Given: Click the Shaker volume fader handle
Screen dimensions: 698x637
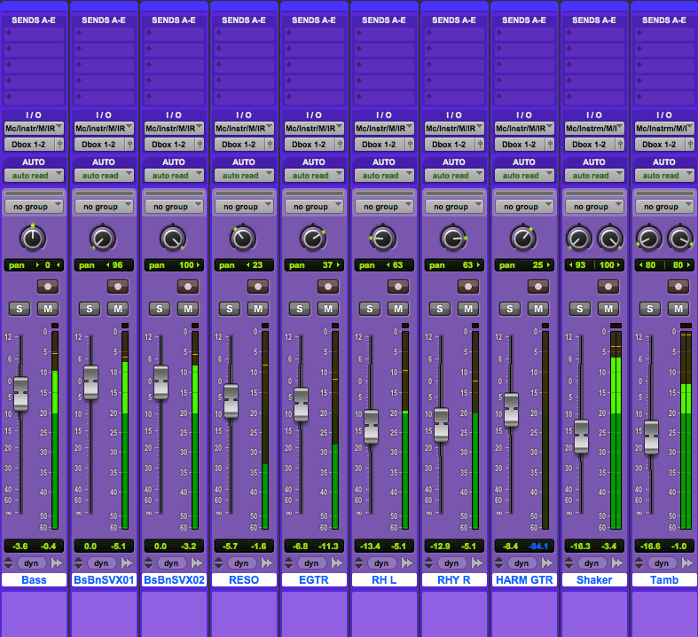Looking at the screenshot, I should (581, 436).
